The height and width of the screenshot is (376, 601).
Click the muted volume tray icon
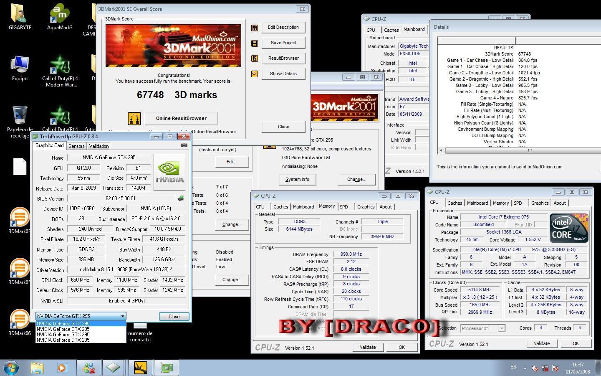tap(535, 368)
